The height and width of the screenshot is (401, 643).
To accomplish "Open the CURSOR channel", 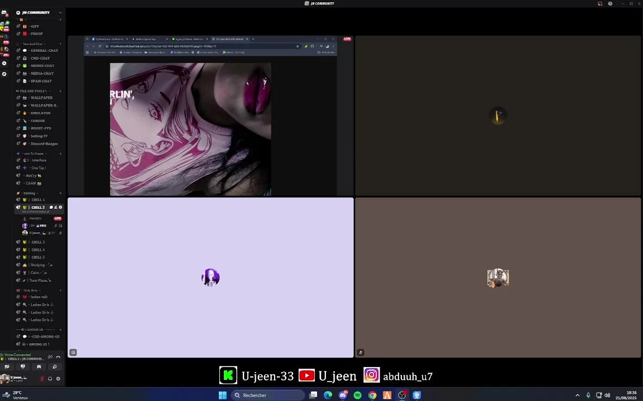I will tap(39, 121).
